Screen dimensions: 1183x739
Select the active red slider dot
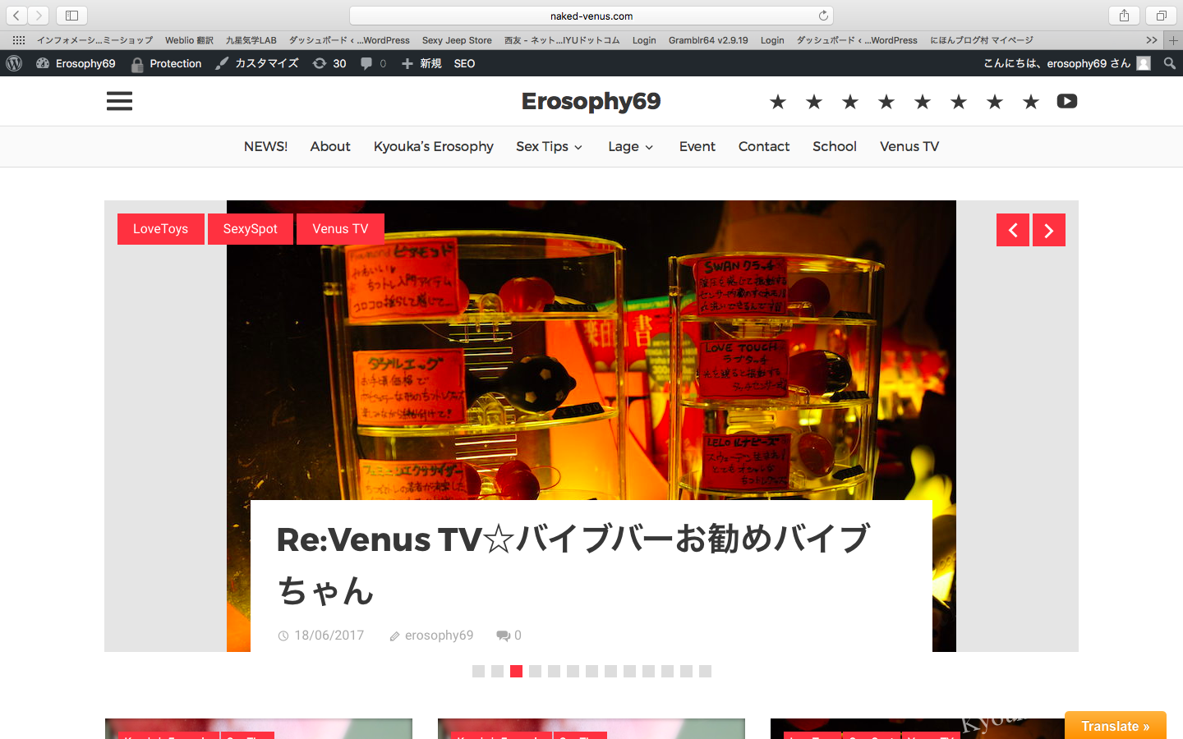[516, 671]
